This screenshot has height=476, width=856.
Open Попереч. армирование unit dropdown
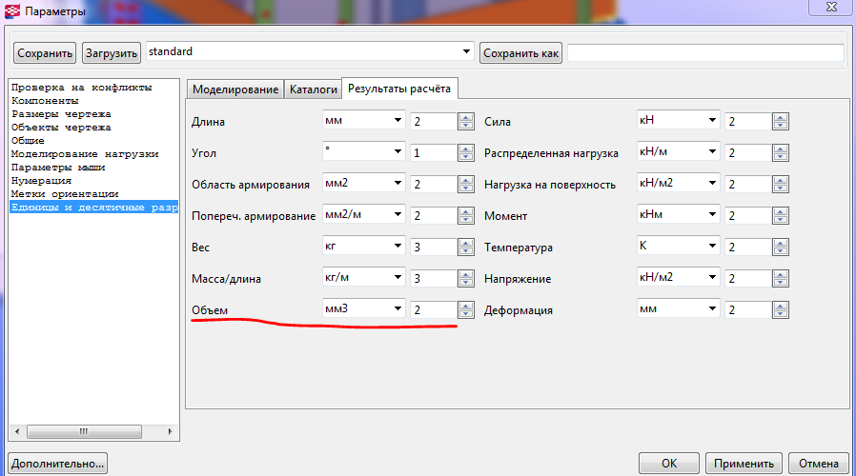tap(363, 214)
